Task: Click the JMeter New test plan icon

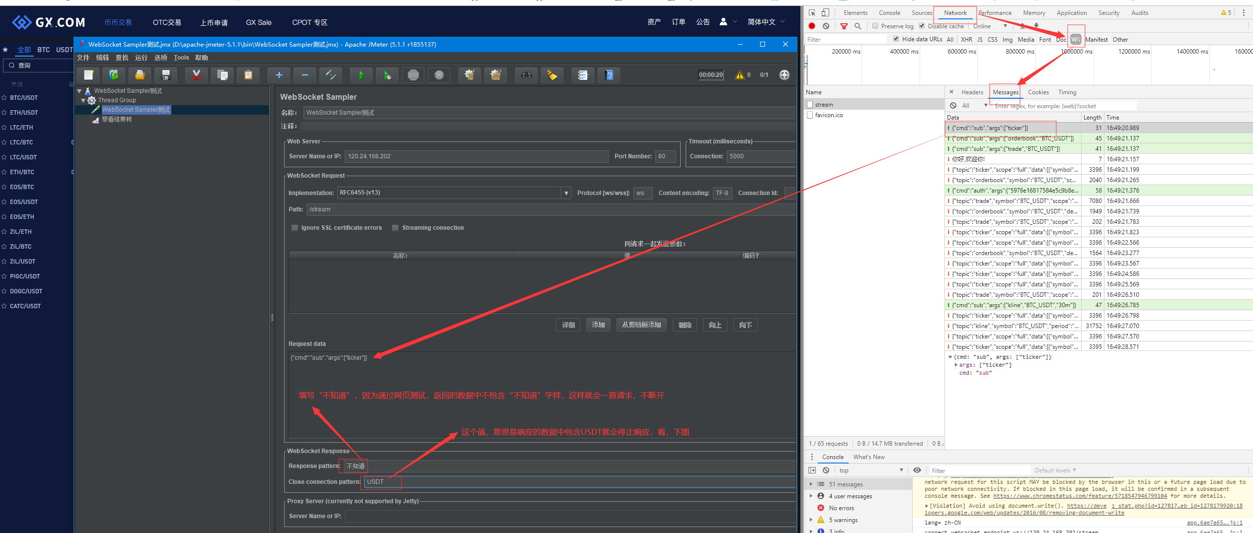Action: pyautogui.click(x=88, y=75)
